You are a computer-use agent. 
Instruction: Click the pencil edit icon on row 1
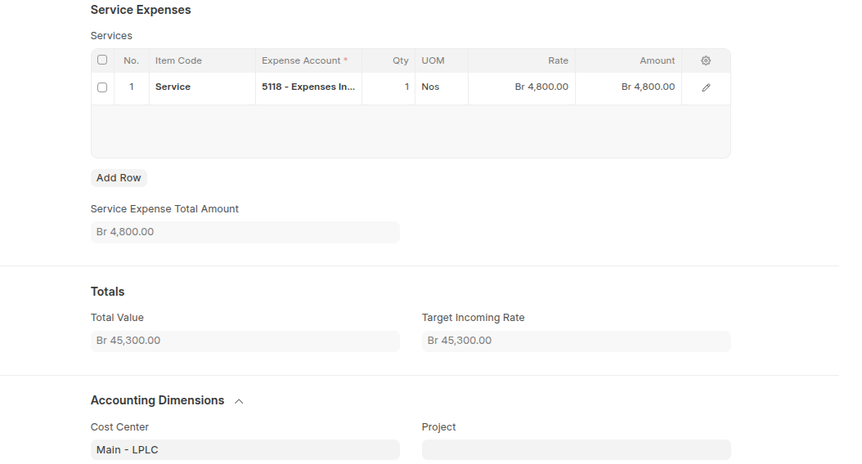point(706,87)
